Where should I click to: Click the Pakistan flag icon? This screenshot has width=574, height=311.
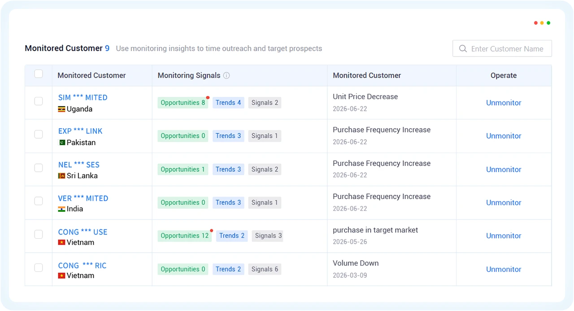click(62, 143)
